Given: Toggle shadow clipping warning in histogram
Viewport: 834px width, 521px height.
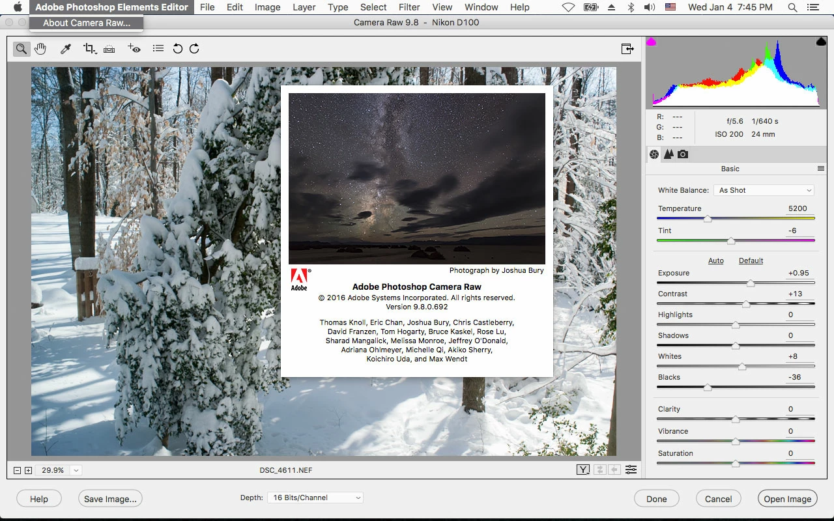Looking at the screenshot, I should pos(651,42).
